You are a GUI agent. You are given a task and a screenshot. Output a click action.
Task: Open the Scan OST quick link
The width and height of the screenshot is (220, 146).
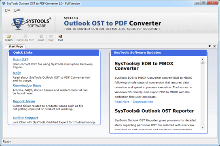point(20,60)
